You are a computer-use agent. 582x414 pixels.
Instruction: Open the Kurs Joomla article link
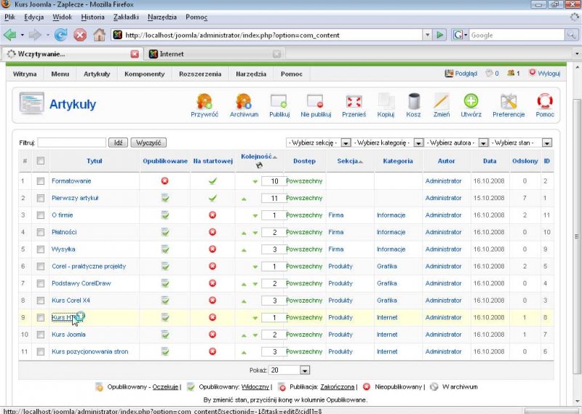coord(68,335)
